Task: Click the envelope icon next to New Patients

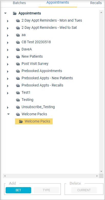Action: click(x=18, y=57)
